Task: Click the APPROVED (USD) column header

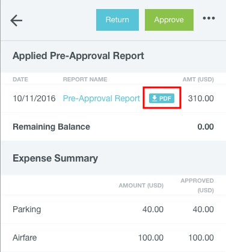Action: 197,185
